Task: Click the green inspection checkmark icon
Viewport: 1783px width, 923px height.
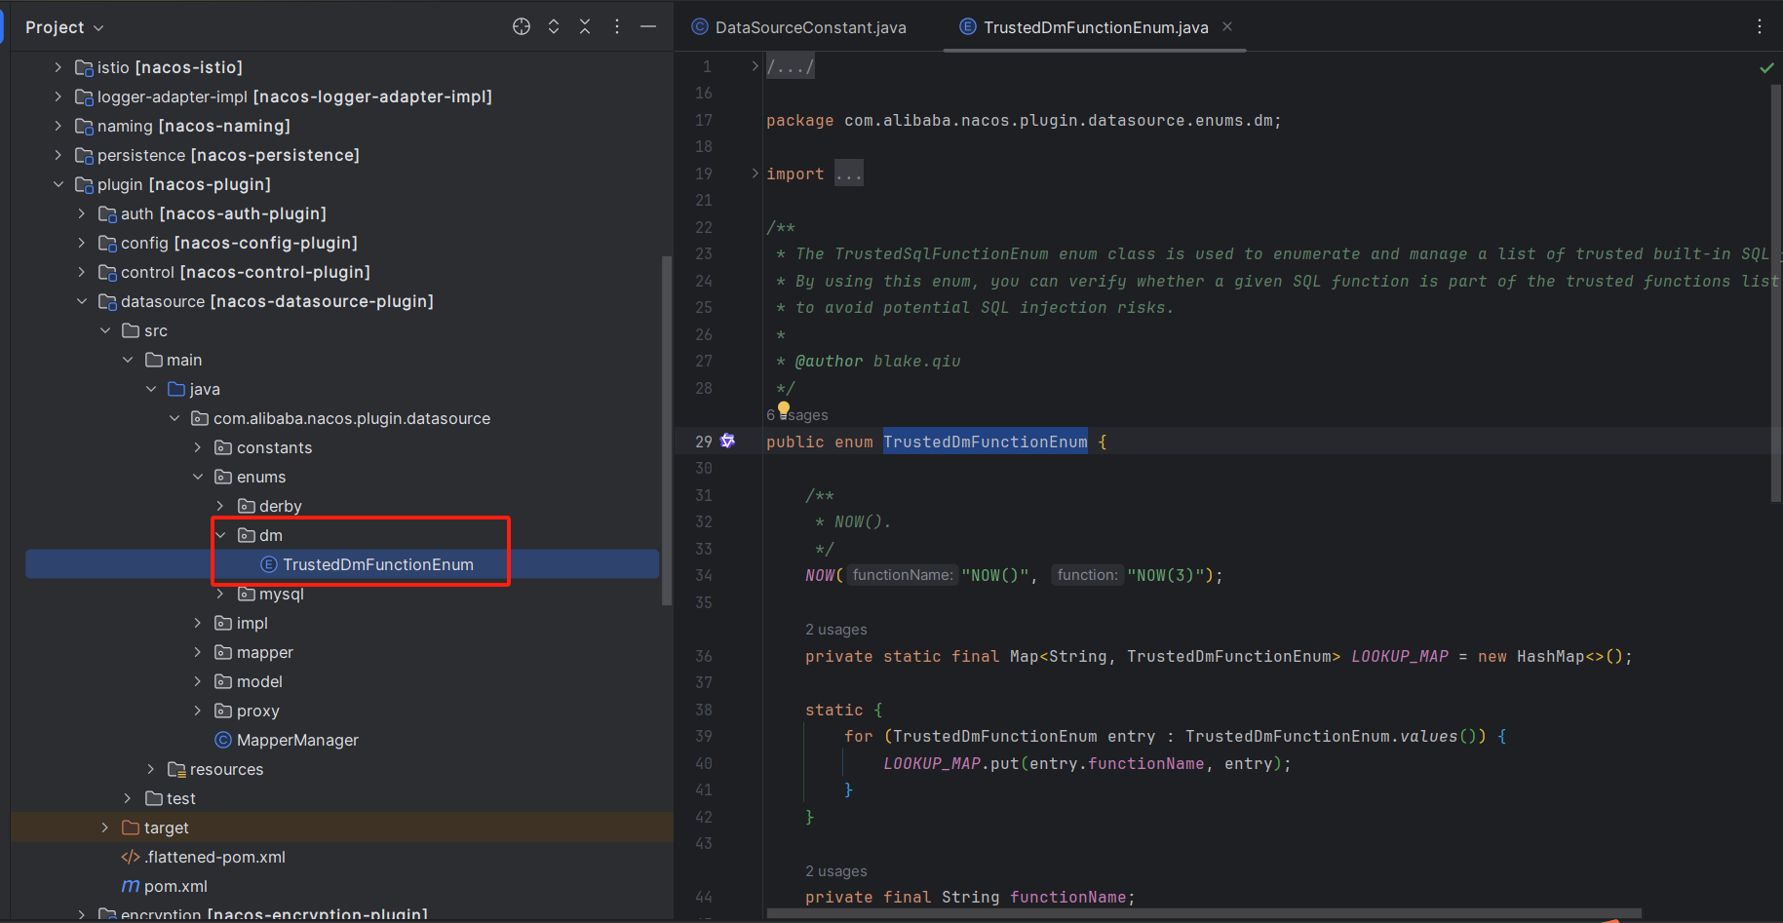Action: coord(1766,67)
